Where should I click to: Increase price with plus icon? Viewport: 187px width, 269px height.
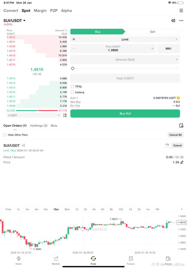(152, 48)
